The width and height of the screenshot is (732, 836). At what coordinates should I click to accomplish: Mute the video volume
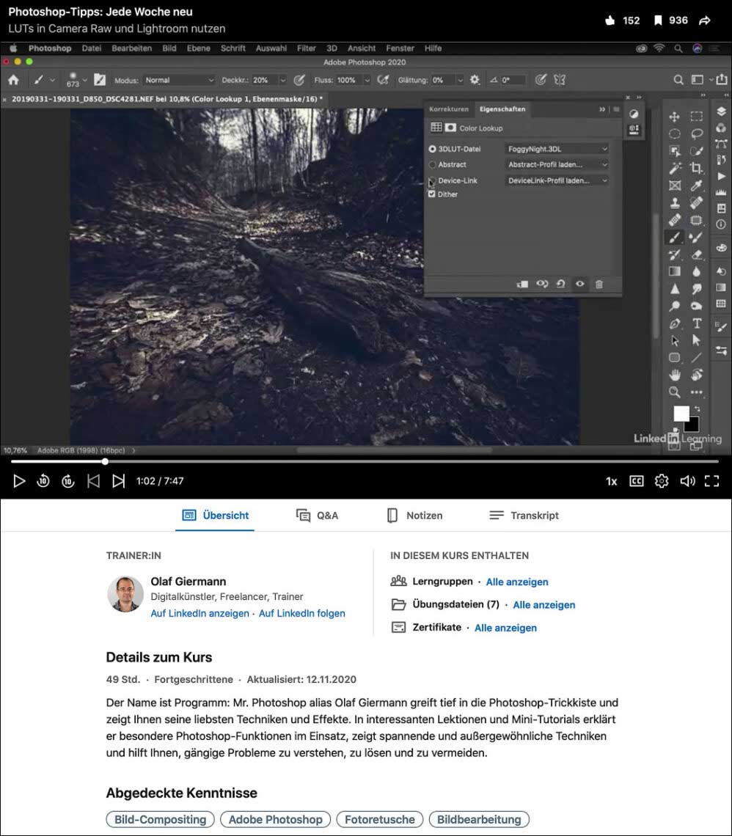coord(687,481)
